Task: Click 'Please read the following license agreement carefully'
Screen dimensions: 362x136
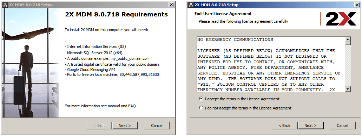Action: tap(243, 21)
